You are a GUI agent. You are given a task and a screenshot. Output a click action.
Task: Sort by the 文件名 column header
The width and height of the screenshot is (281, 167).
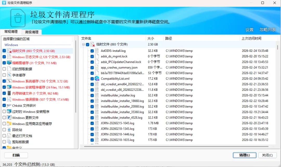click(113, 38)
